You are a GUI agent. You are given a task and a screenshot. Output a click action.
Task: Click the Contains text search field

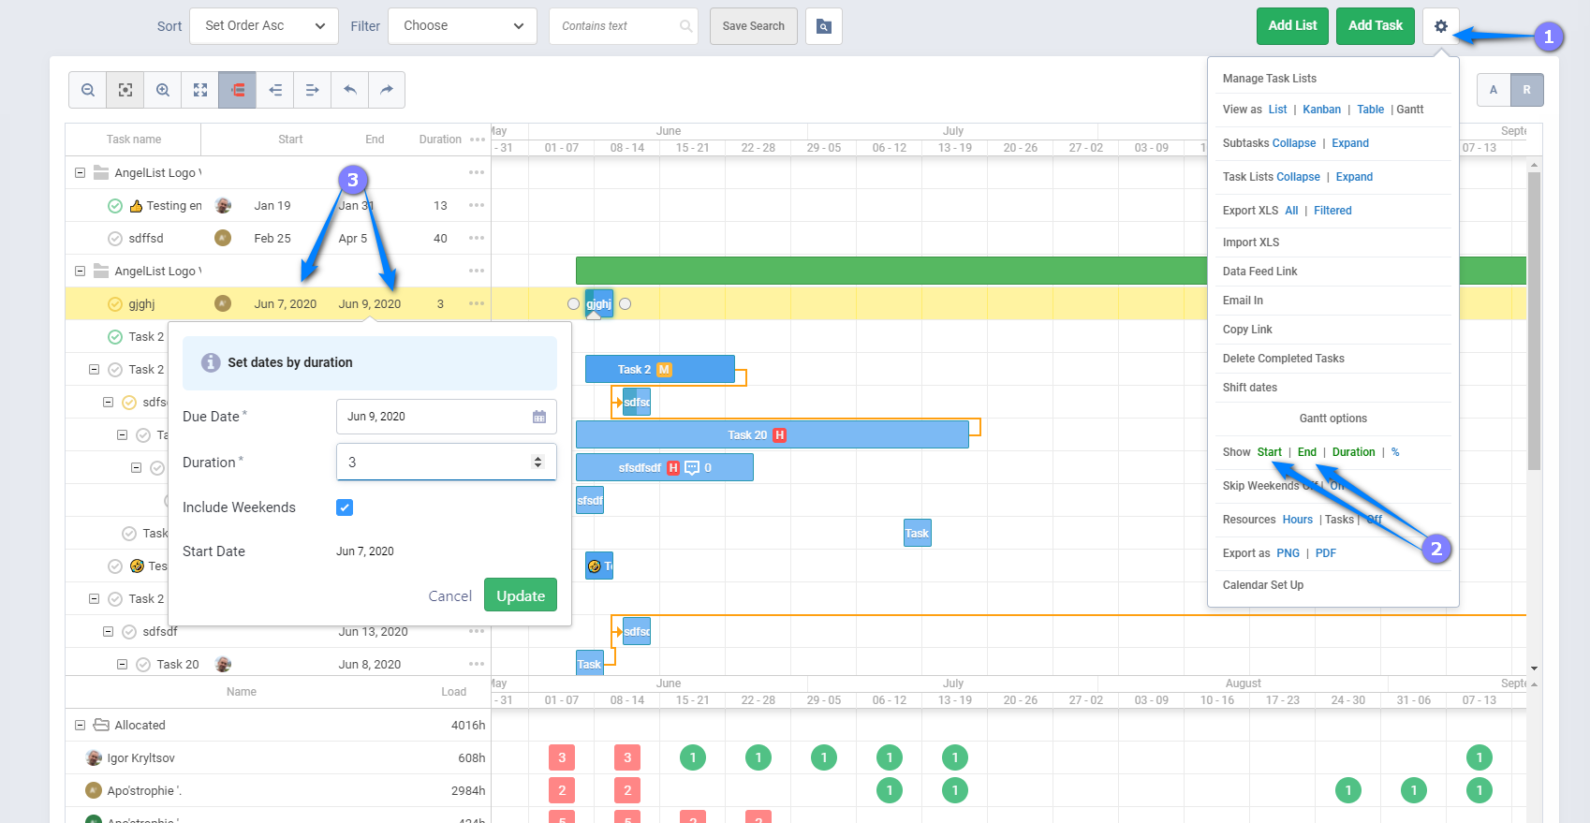(x=618, y=26)
